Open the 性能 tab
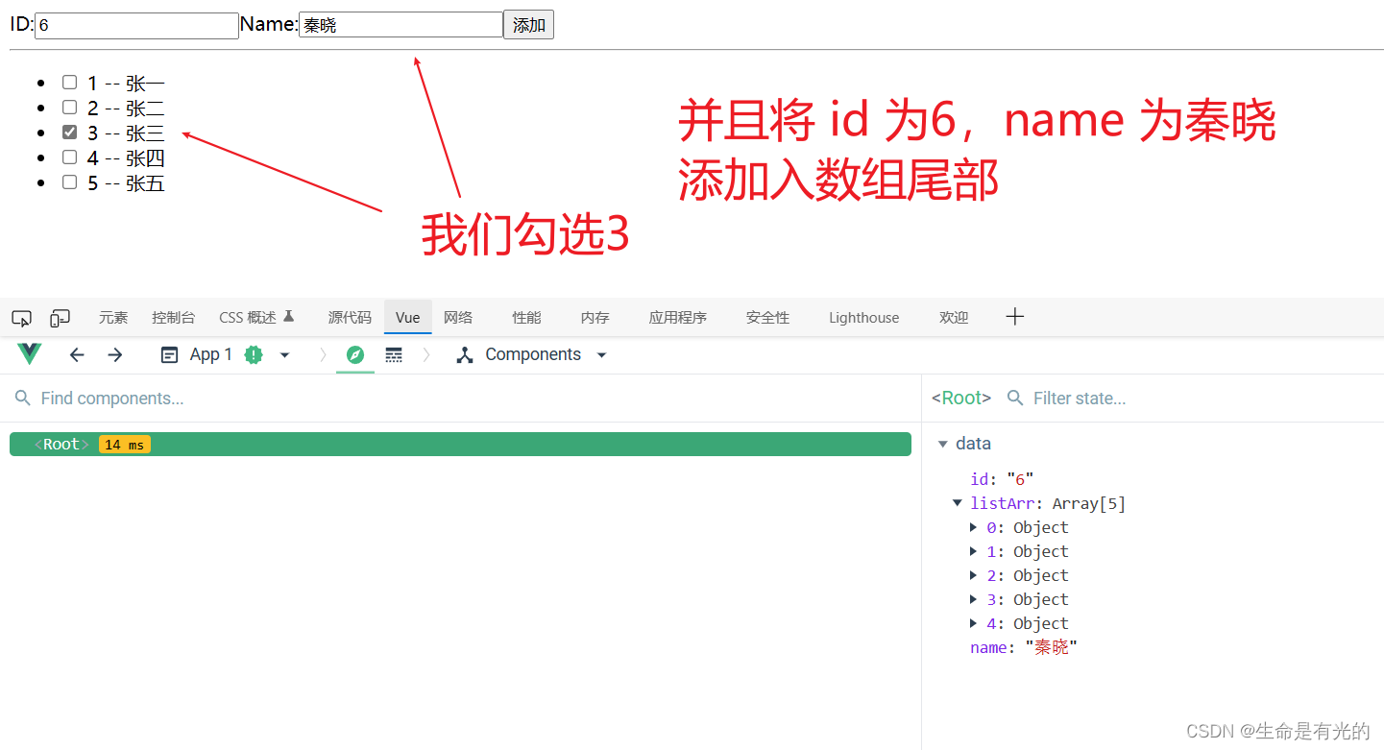Screen dimensions: 1384x750 [526, 318]
